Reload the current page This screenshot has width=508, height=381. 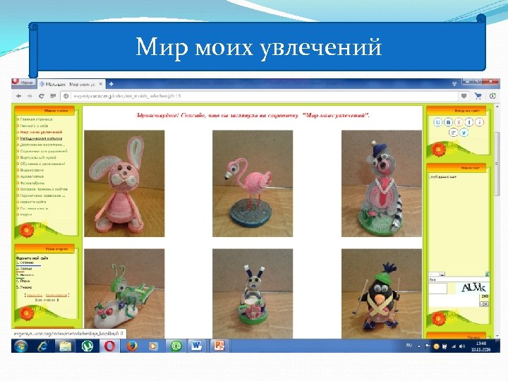click(41, 96)
